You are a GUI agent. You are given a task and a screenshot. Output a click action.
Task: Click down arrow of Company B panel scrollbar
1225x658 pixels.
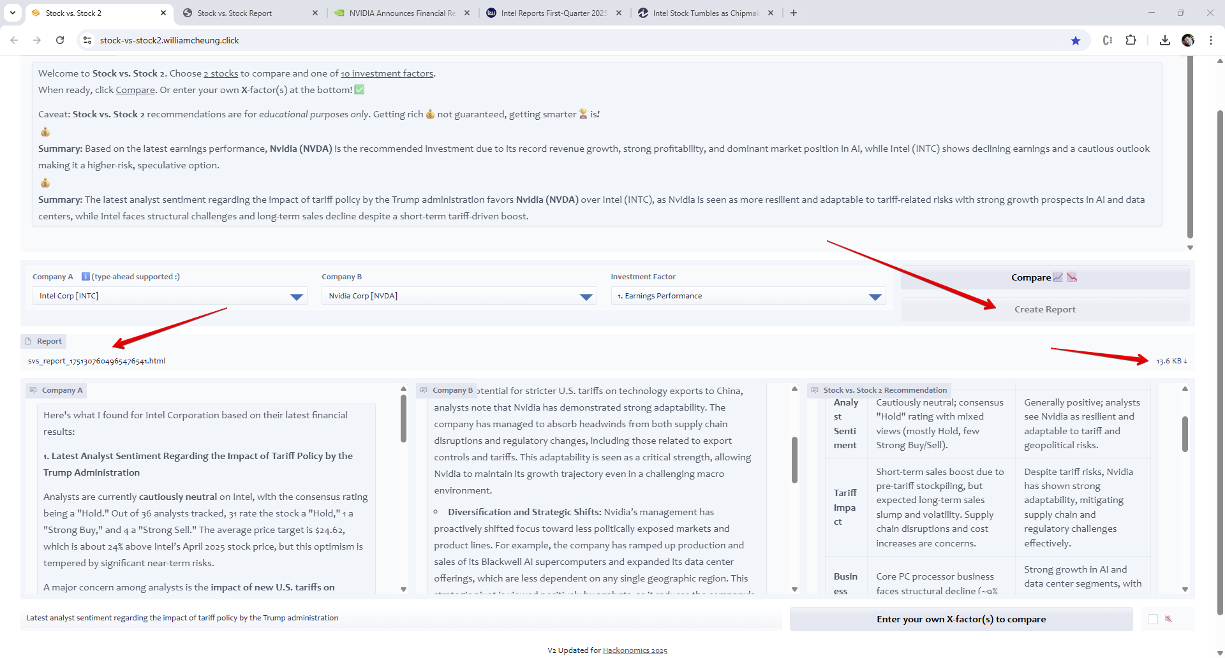coord(794,589)
